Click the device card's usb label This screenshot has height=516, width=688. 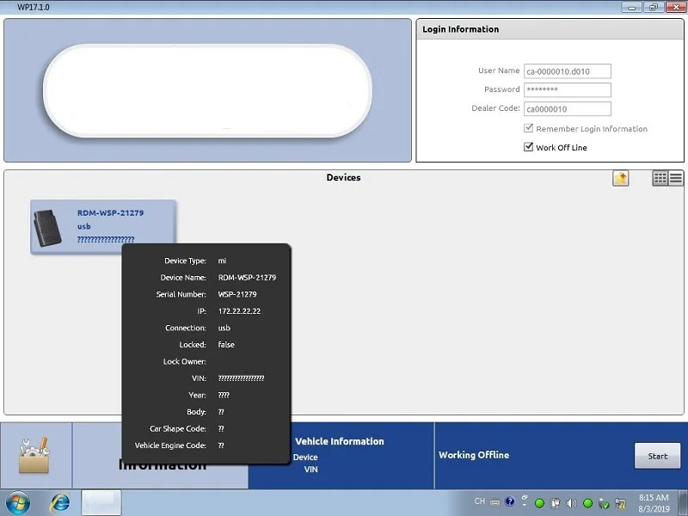pos(83,226)
